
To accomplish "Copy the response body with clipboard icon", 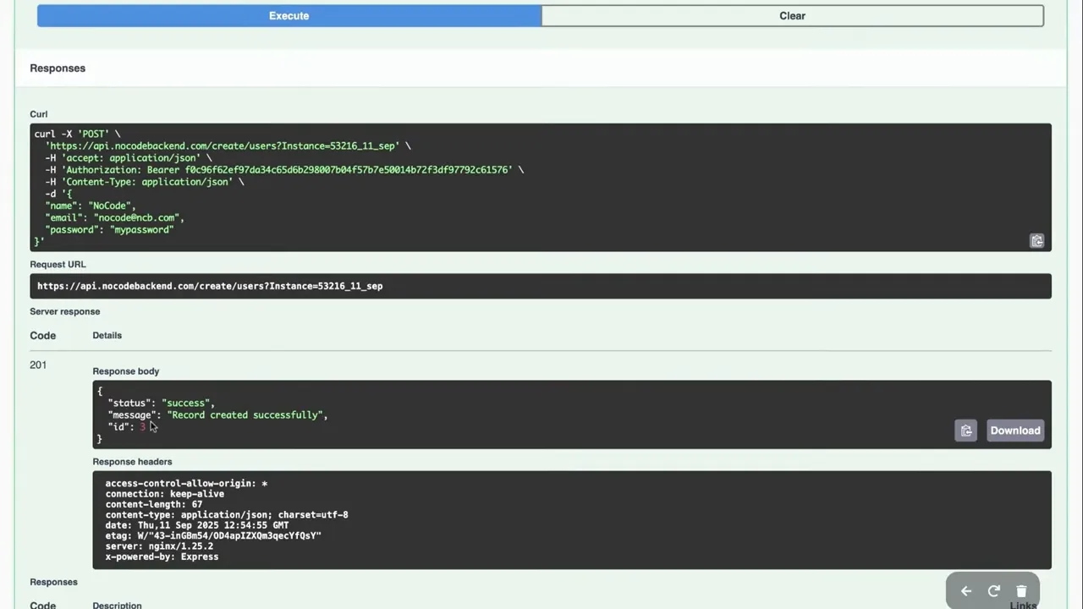I will point(965,431).
